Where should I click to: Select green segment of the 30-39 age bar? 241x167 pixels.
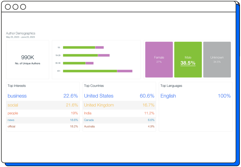tap(74, 63)
